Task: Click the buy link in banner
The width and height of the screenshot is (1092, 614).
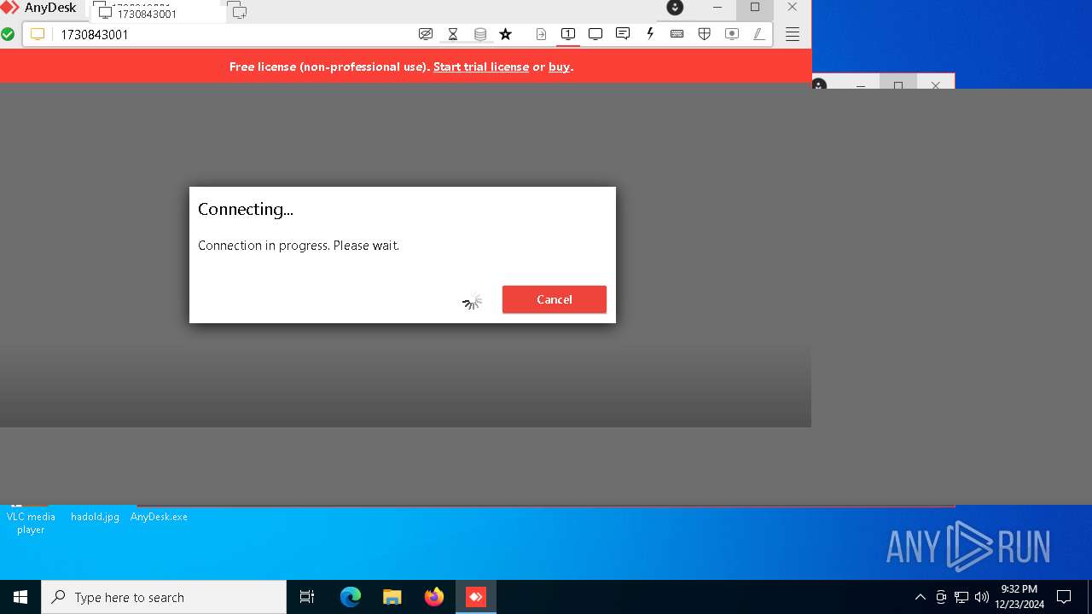Action: 559,67
